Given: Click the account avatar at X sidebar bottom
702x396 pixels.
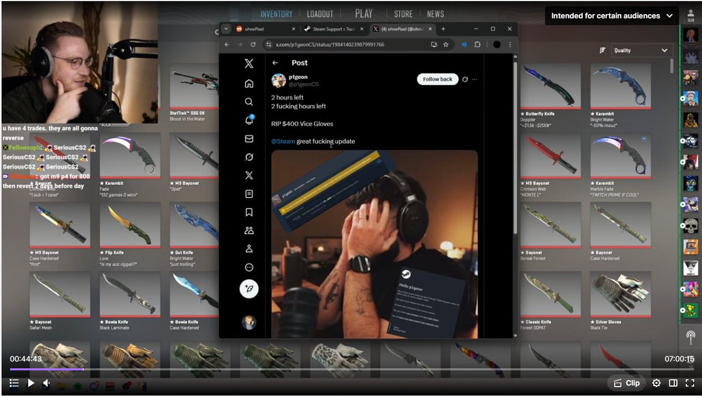Looking at the screenshot, I should point(249,322).
